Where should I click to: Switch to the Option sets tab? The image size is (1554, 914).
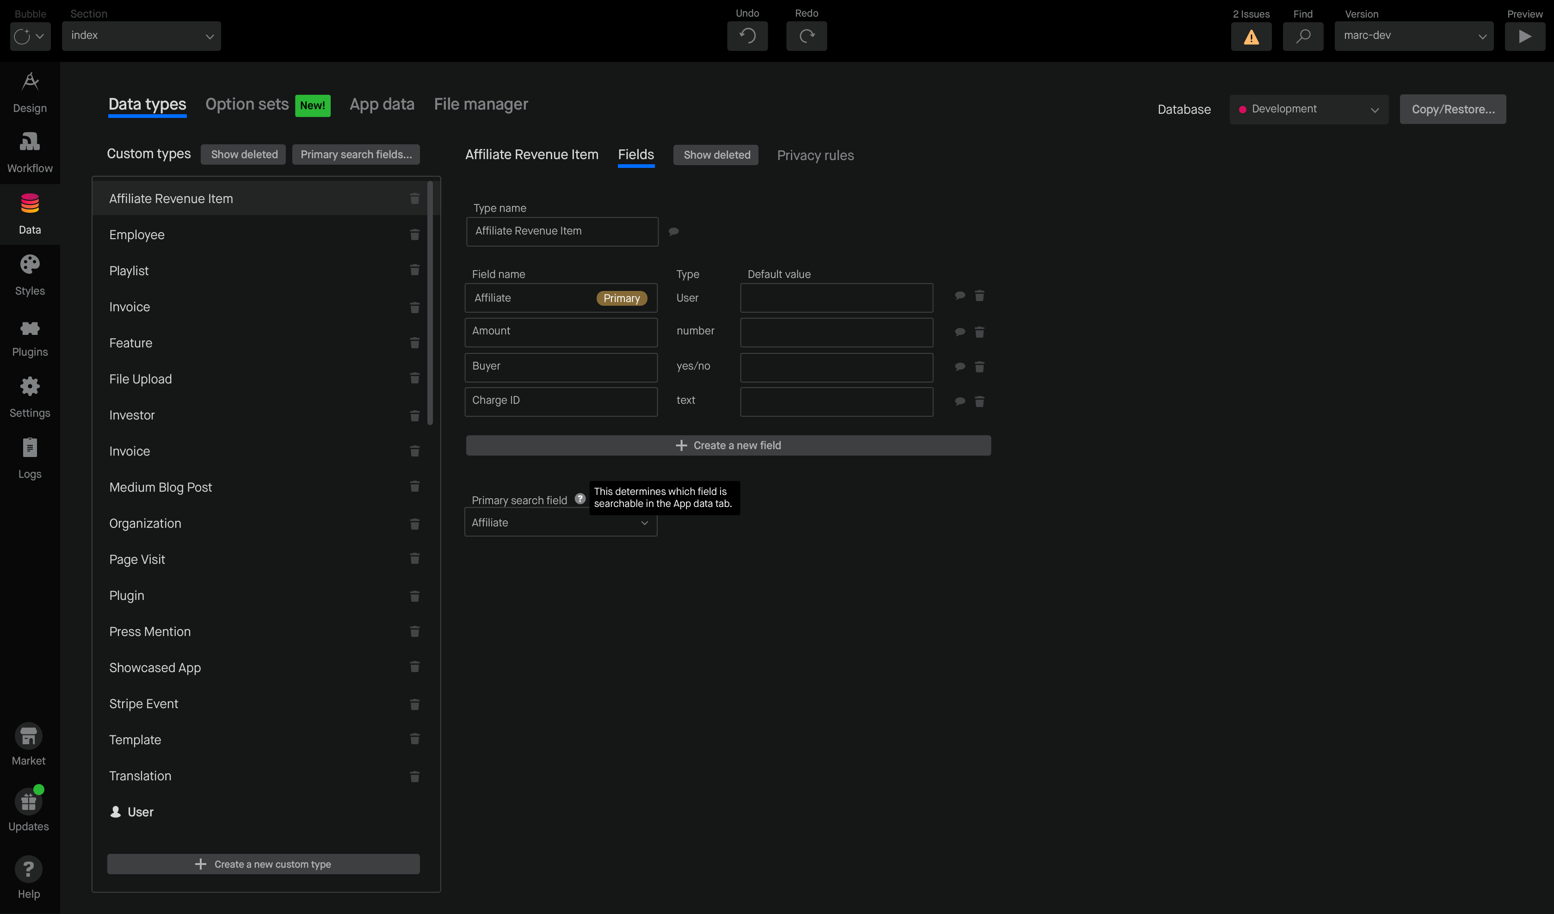click(247, 104)
